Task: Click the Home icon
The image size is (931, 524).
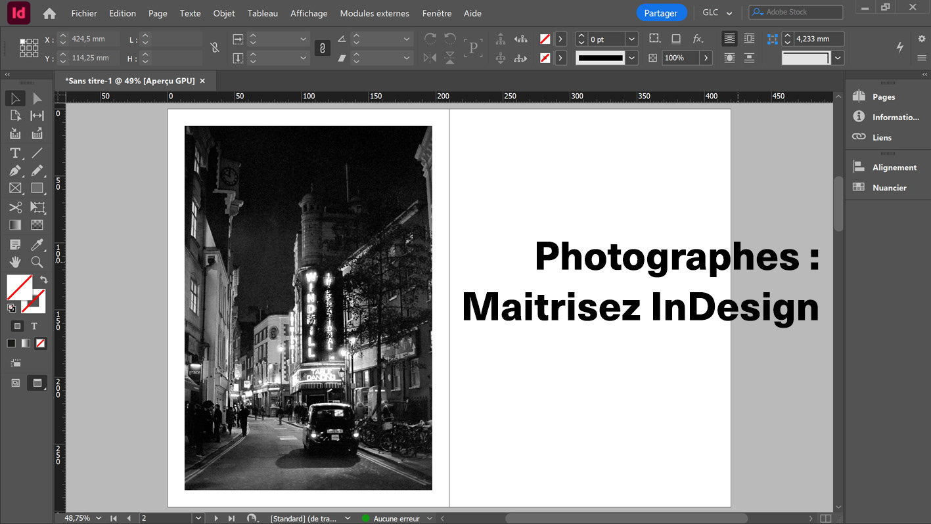Action: click(x=49, y=13)
